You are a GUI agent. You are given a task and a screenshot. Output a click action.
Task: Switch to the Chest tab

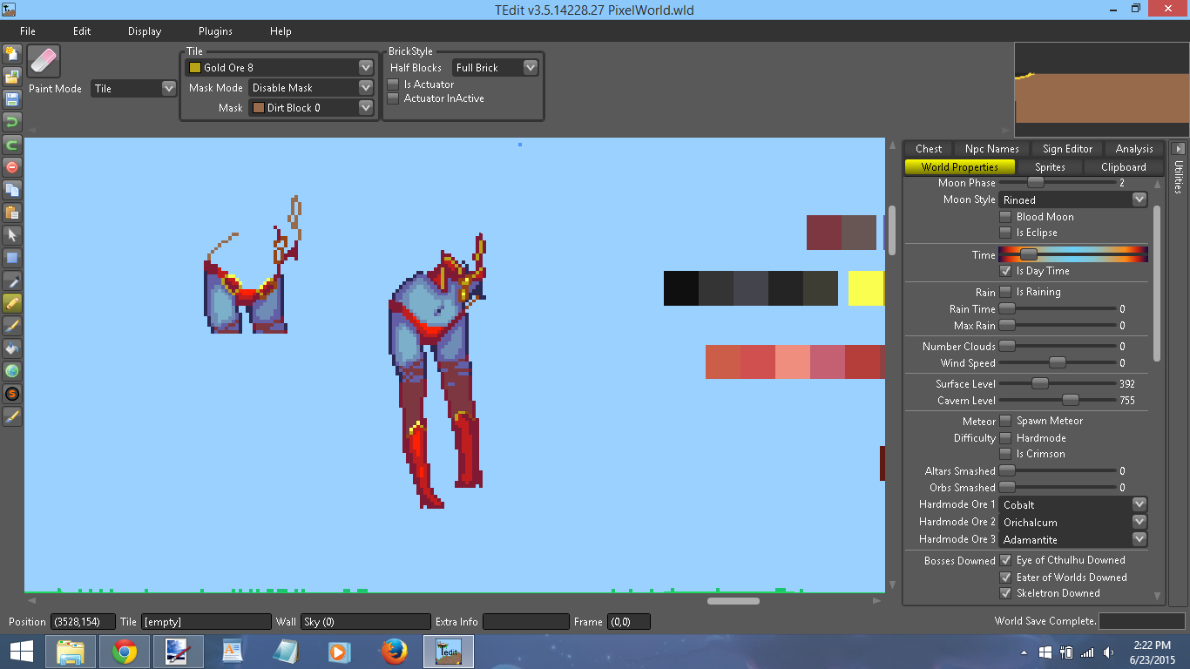(x=929, y=149)
